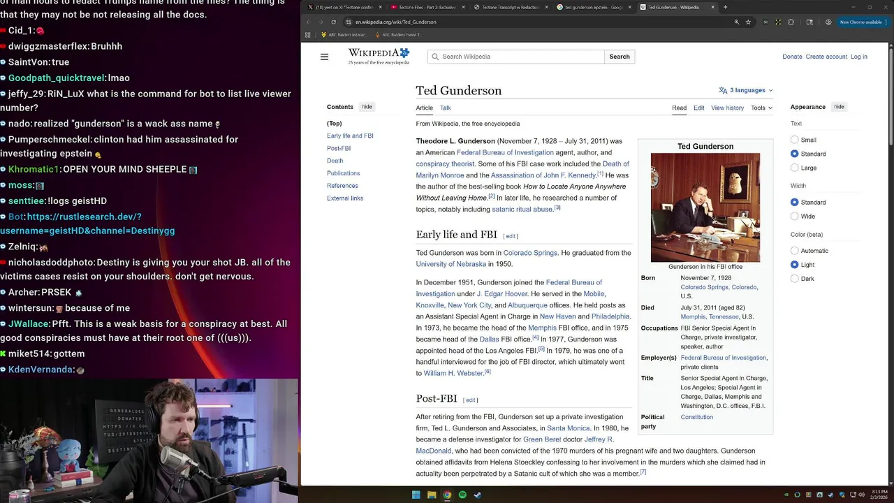Viewport: 894px width, 503px height.
Task: Select Large text size radio button
Action: click(x=794, y=168)
